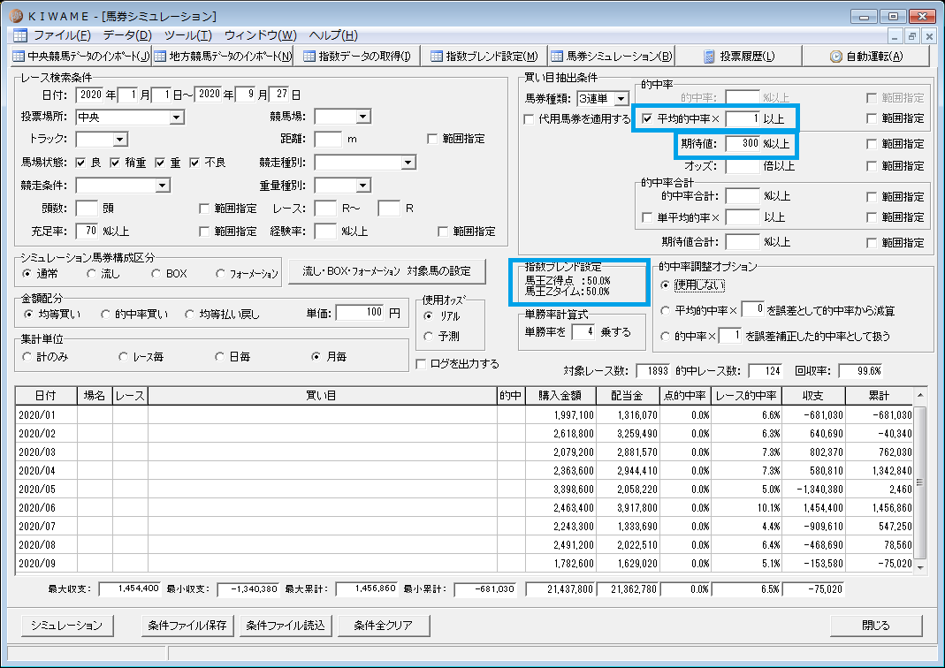This screenshot has height=668, width=945.
Task: Open 馬券シミュレーション toolbar item
Action: pos(611,56)
